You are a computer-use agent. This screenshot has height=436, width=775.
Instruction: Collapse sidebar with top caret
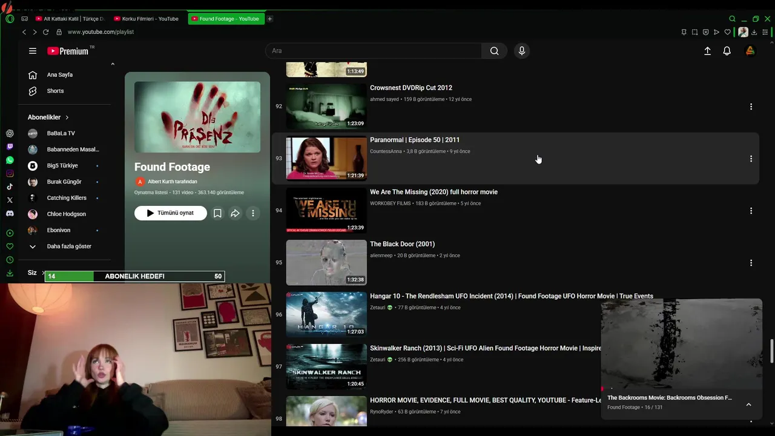(113, 64)
